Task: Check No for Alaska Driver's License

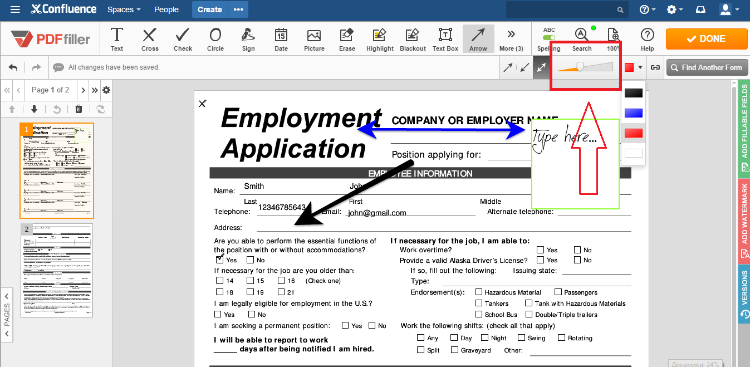Action: tap(577, 260)
